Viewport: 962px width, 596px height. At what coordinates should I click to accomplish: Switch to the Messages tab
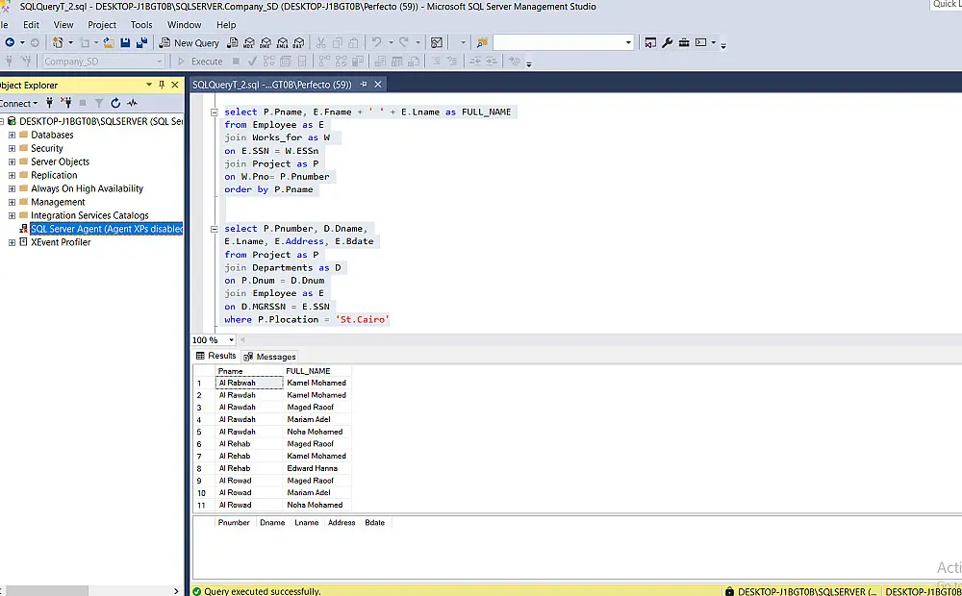click(x=270, y=357)
